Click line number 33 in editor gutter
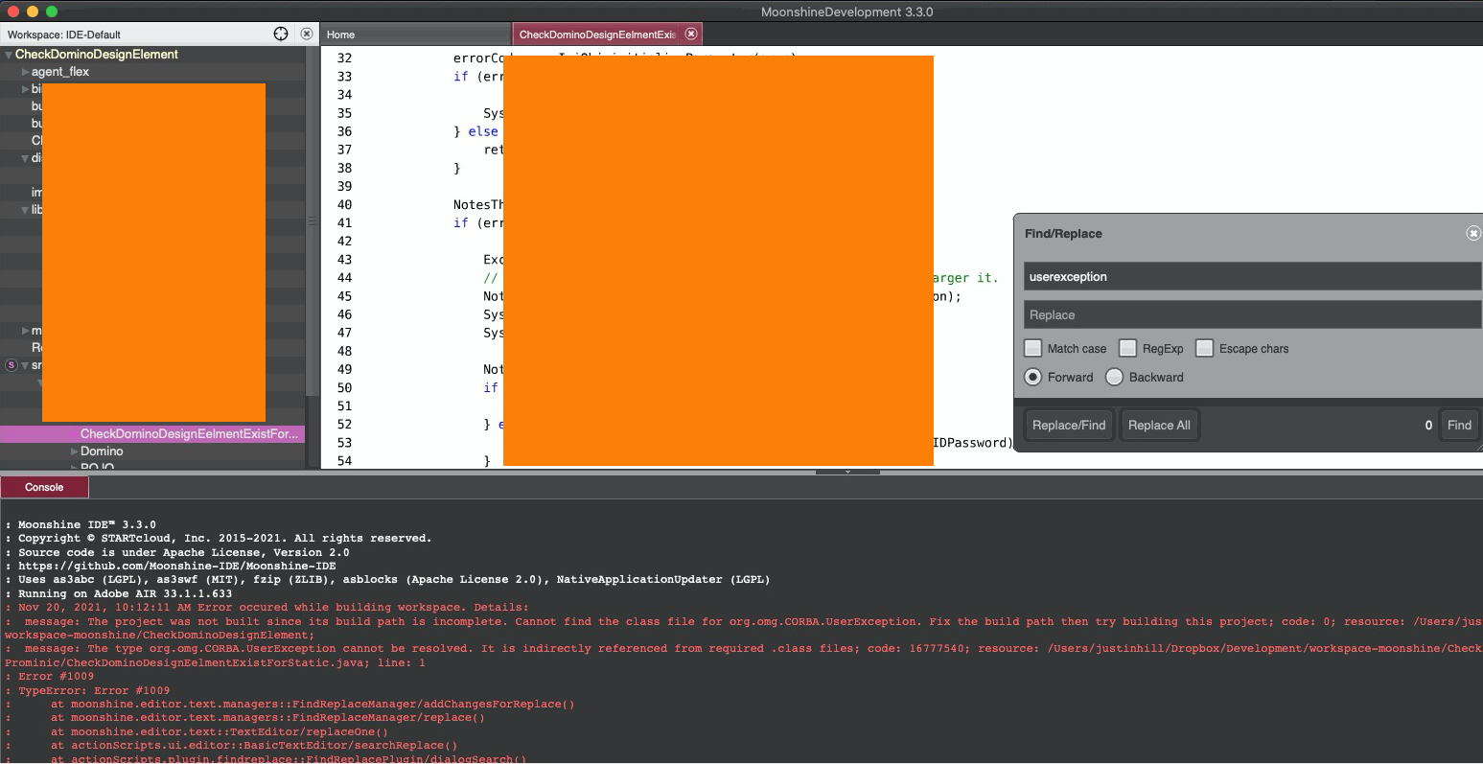1483x764 pixels. 344,76
